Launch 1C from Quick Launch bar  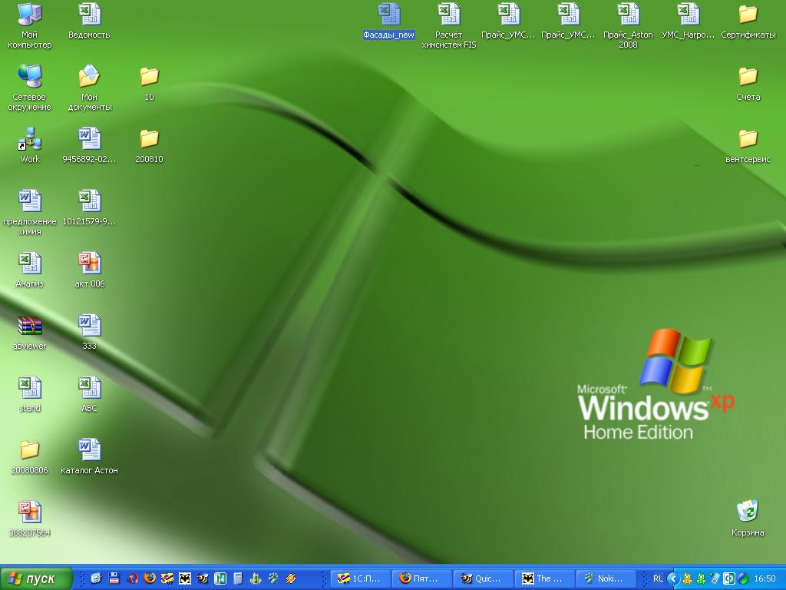(167, 578)
